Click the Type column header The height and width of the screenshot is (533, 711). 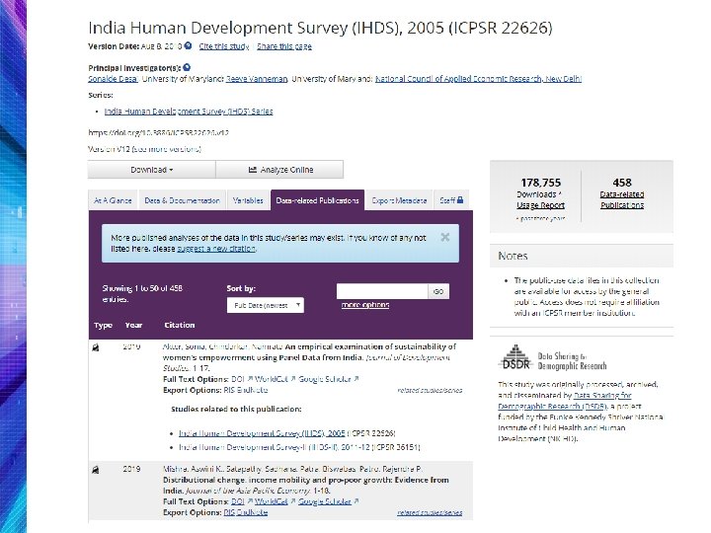point(103,326)
